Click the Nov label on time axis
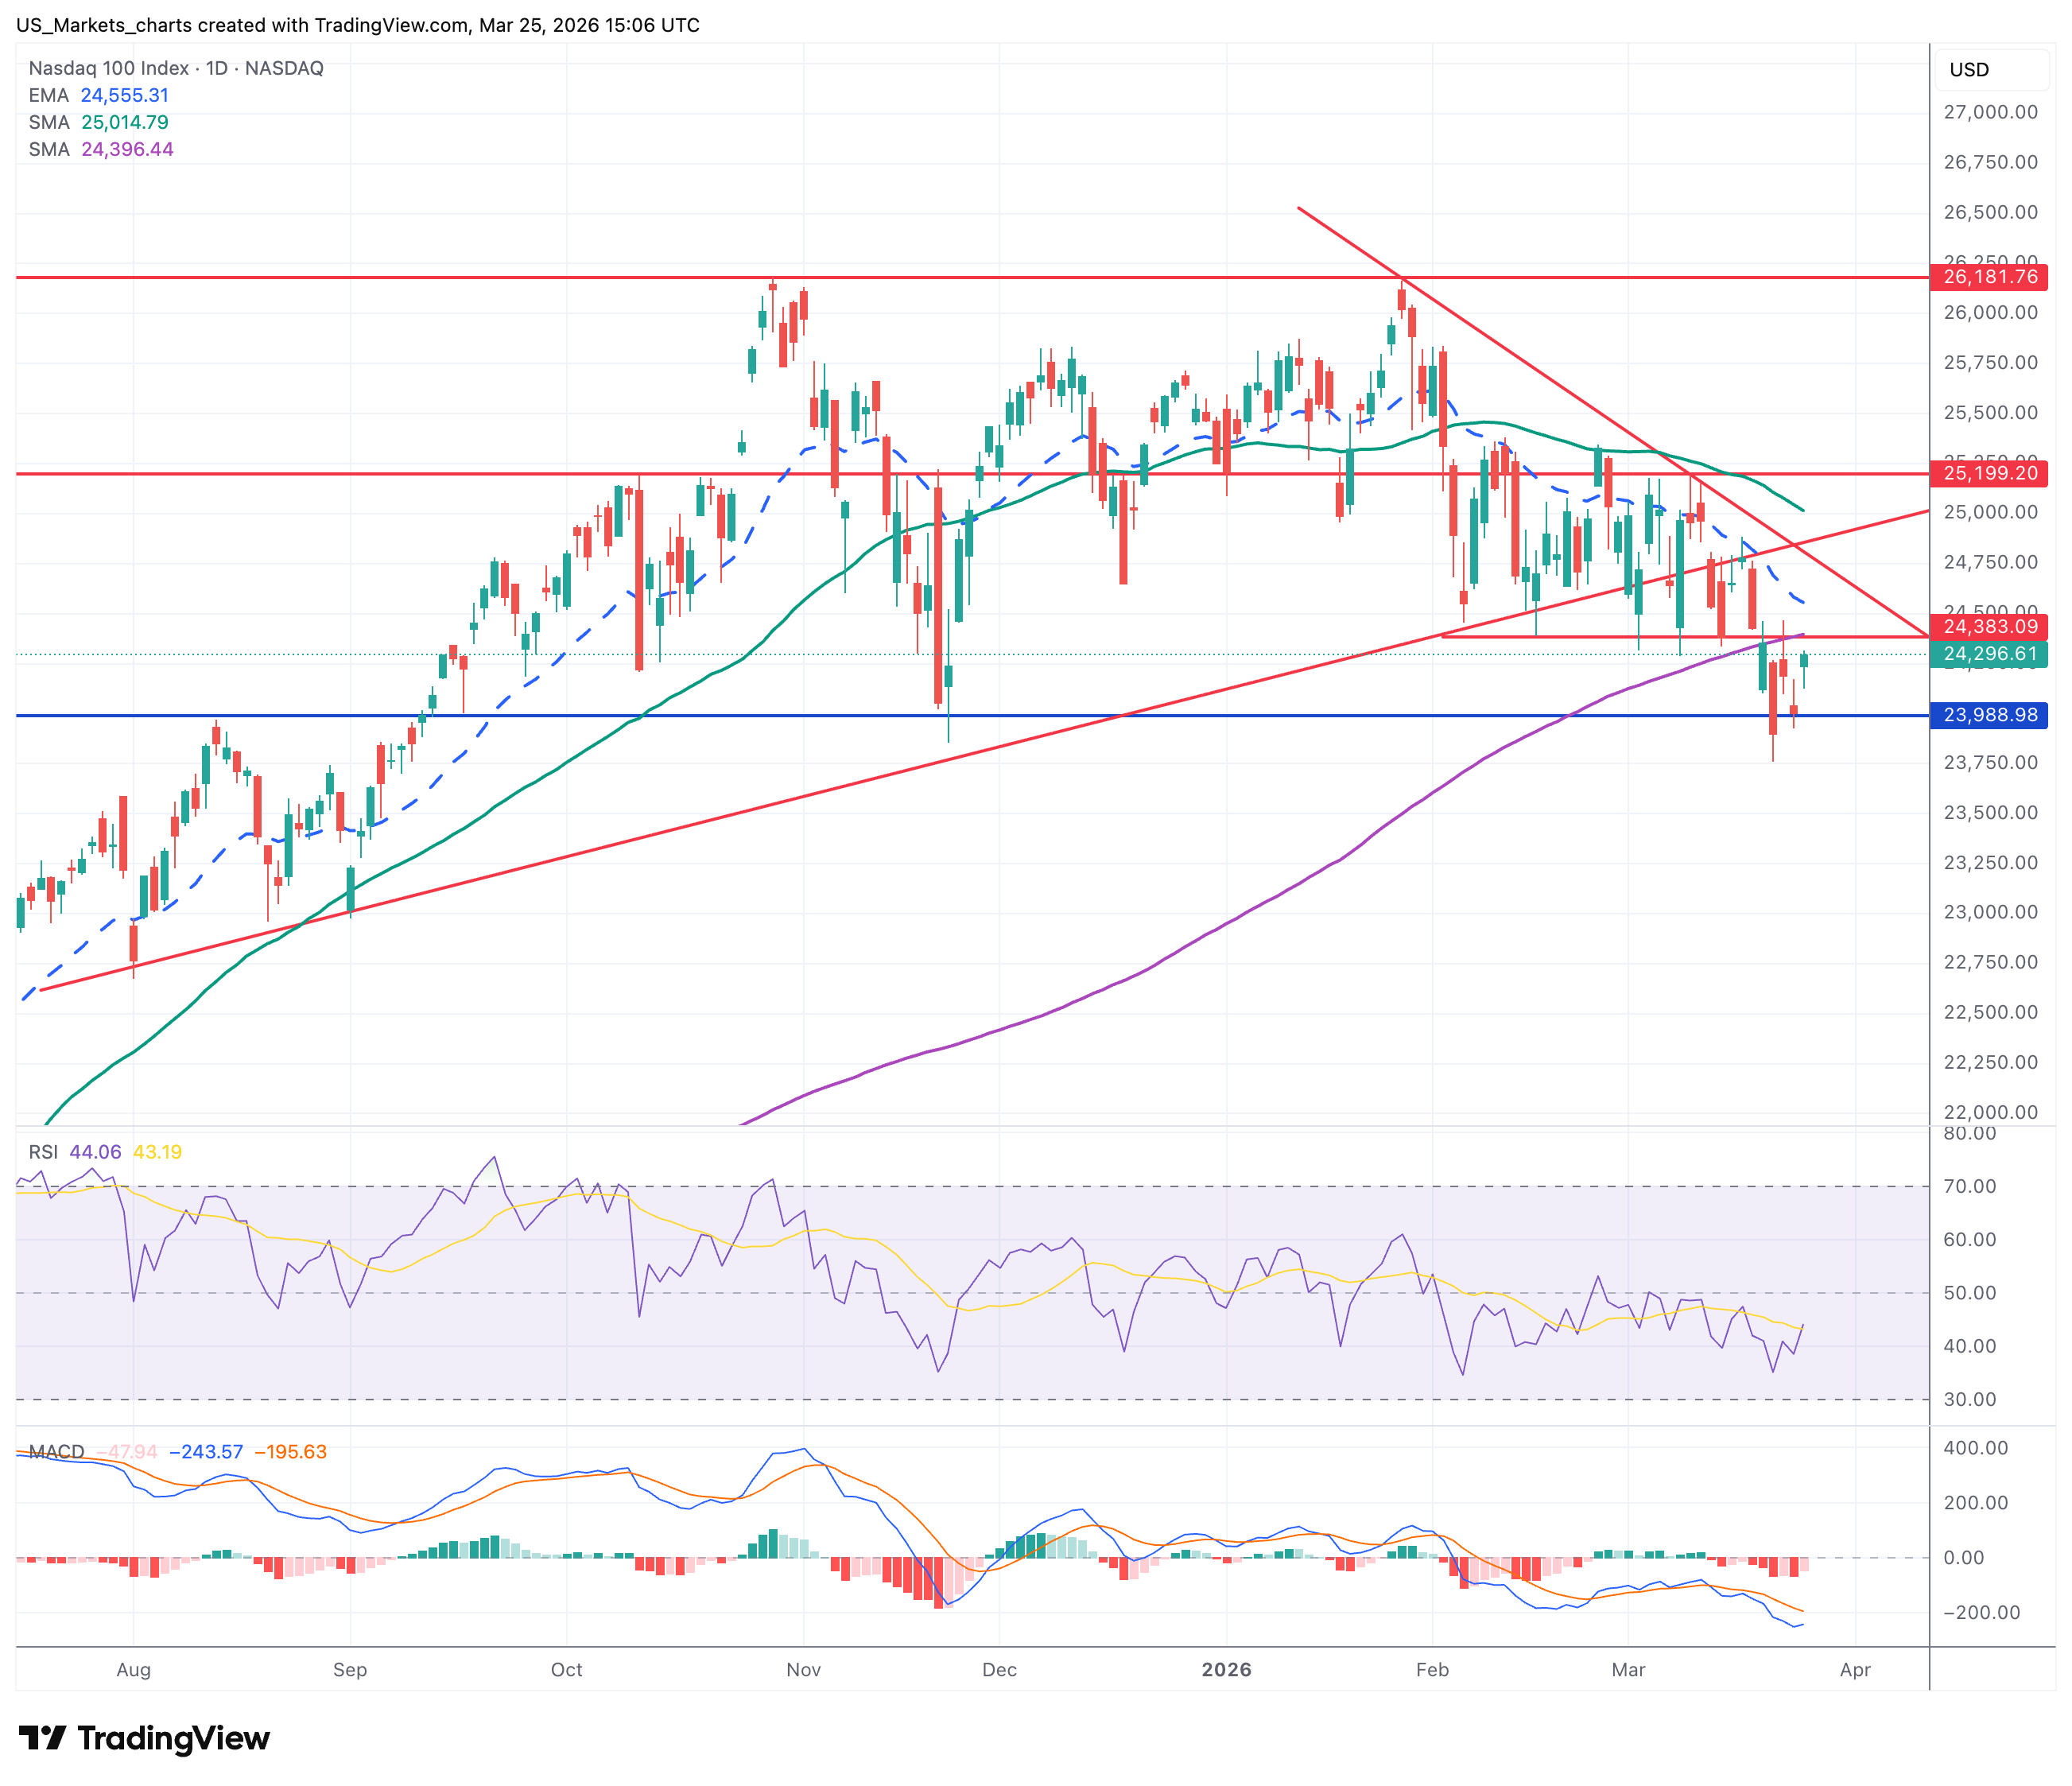This screenshot has height=1786, width=2072. [x=803, y=1669]
